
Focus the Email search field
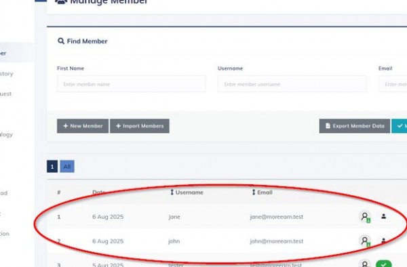(393, 84)
